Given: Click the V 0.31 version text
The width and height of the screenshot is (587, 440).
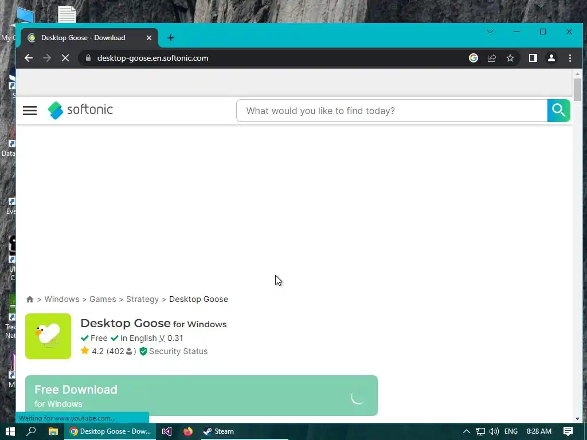Looking at the screenshot, I should (171, 338).
